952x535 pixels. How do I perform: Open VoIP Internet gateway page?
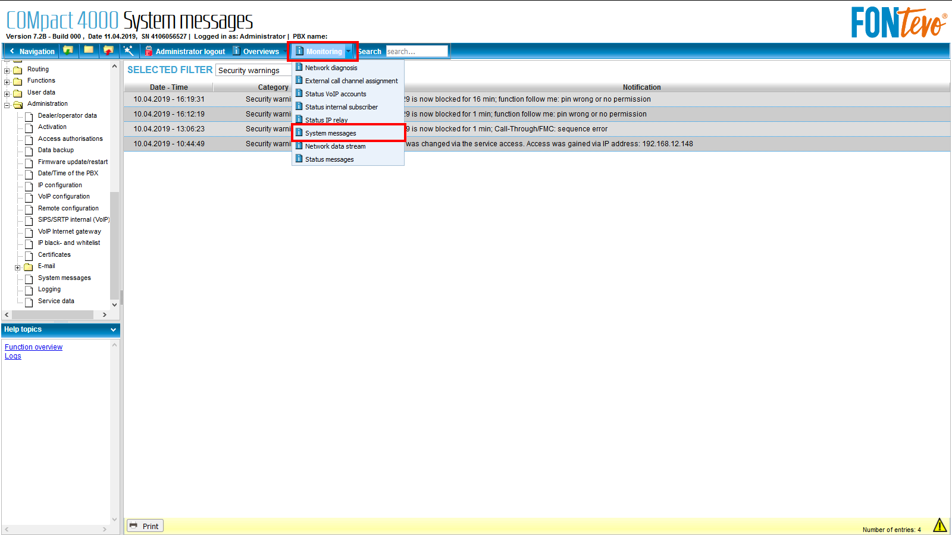point(70,231)
